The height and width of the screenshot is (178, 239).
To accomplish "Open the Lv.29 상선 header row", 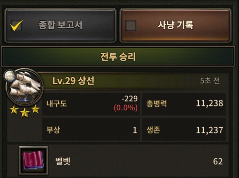I will (x=133, y=81).
